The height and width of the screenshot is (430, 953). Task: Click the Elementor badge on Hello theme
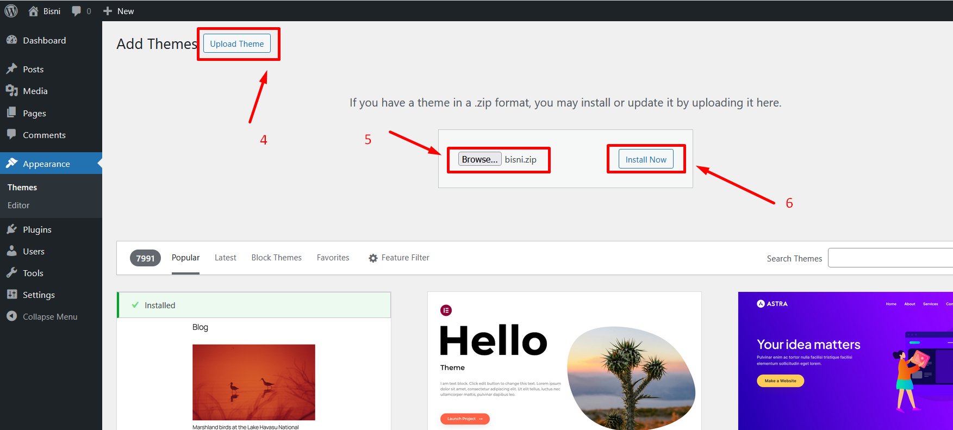pyautogui.click(x=446, y=310)
